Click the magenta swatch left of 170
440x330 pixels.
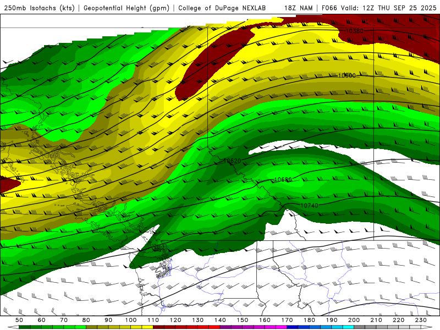(282, 327)
